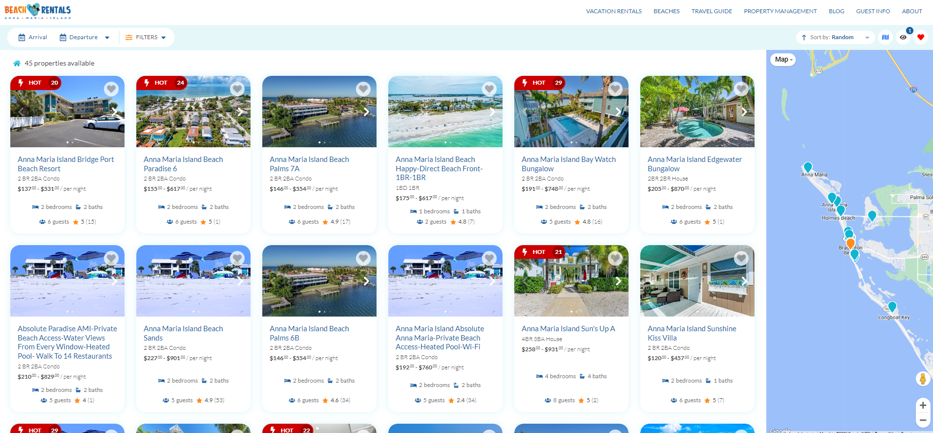
Task: Favorite Absolute Paradise AMI listing heart
Action: (x=111, y=258)
